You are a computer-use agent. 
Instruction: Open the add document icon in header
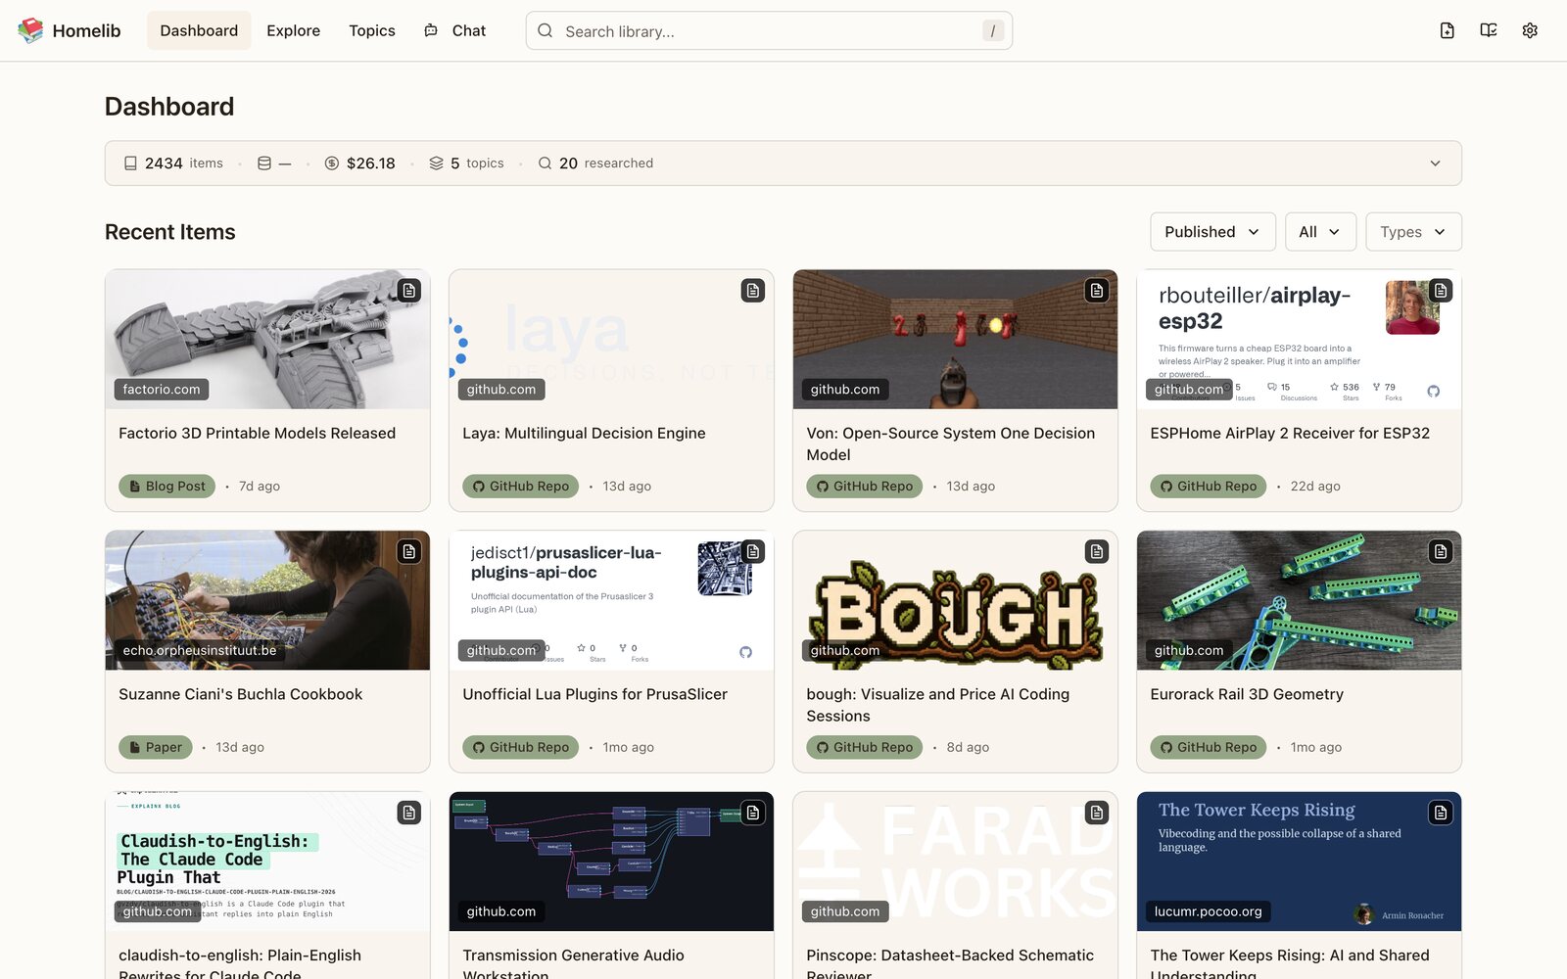coord(1447,30)
